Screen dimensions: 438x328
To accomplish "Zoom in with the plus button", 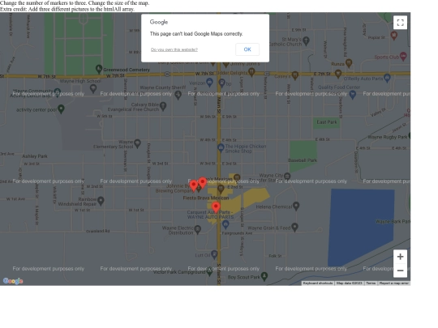I will (x=400, y=257).
